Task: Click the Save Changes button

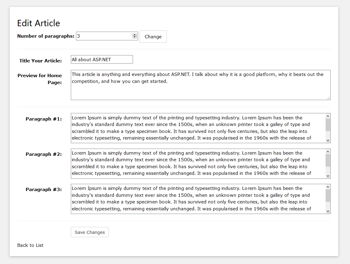Action: tap(90, 232)
